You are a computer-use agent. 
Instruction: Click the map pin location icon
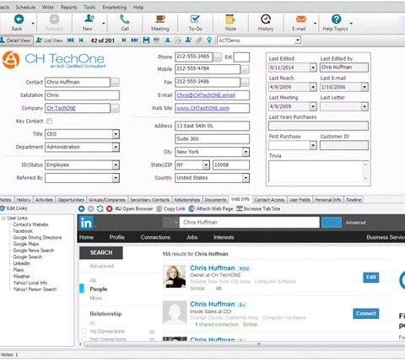click(x=209, y=41)
